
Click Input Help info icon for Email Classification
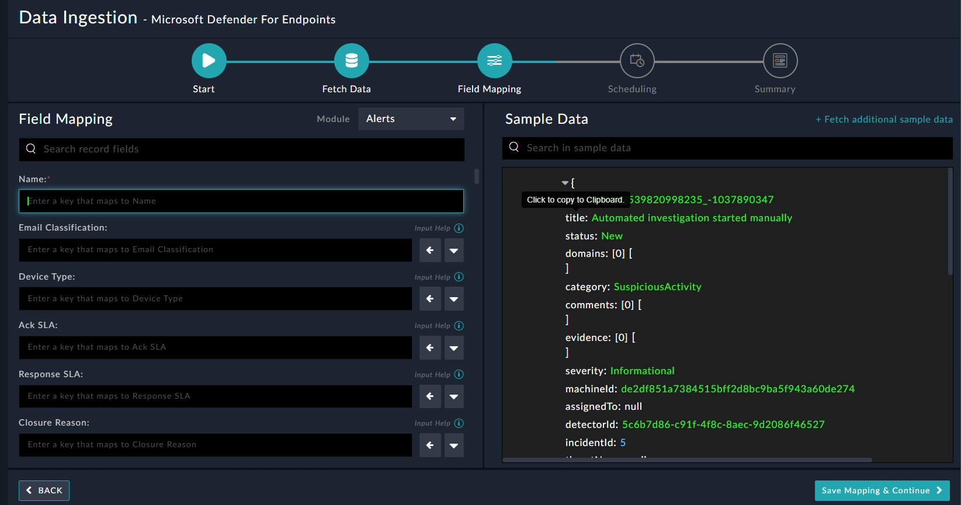click(x=459, y=228)
